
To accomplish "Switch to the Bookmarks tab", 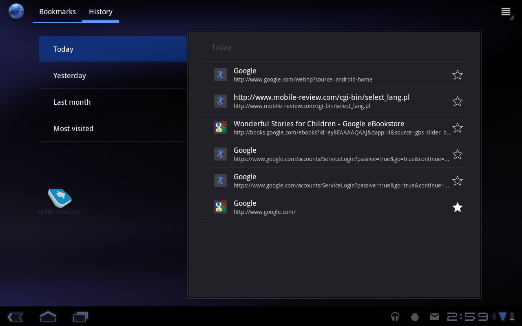I will [x=58, y=11].
